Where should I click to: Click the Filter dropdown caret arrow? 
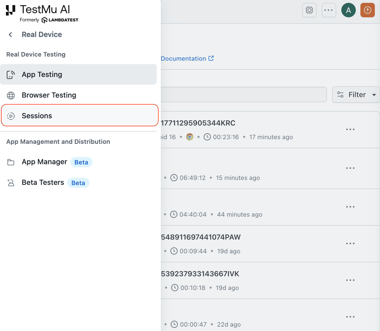pos(374,95)
